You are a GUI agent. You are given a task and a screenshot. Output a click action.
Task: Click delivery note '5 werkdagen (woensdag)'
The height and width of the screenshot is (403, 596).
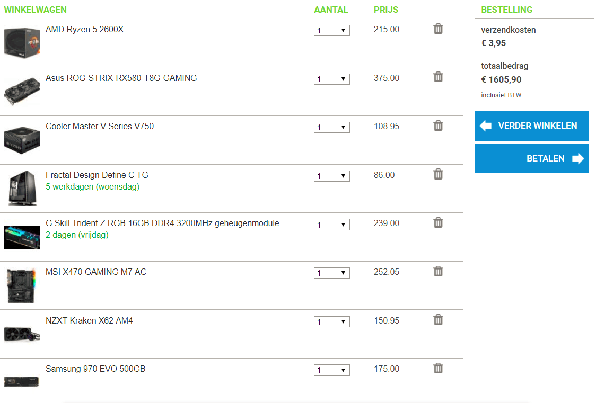click(x=92, y=187)
